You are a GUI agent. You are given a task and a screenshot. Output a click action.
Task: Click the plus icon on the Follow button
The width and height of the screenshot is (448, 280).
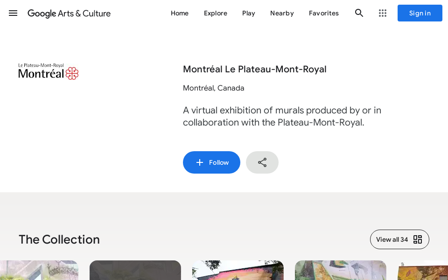(x=200, y=162)
